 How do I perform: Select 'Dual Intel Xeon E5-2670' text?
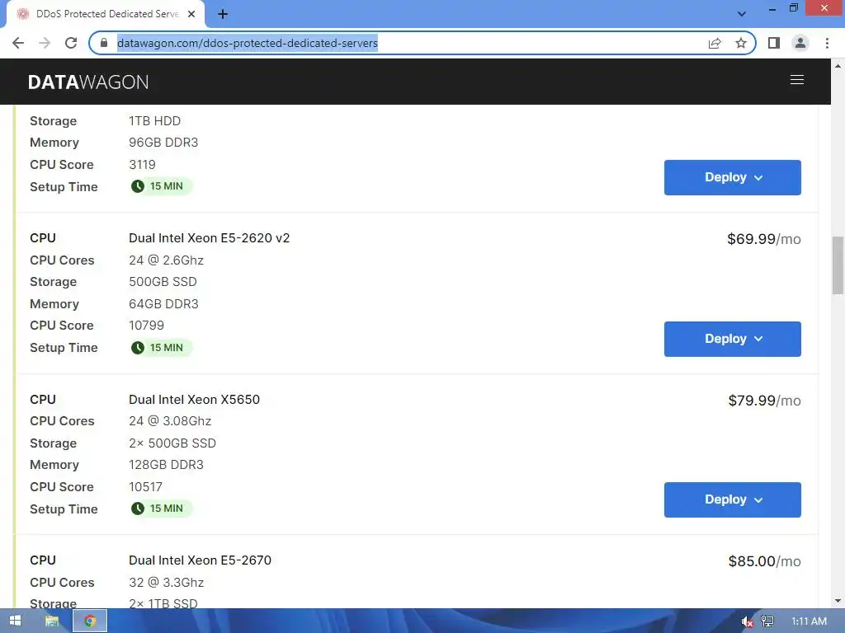[200, 560]
